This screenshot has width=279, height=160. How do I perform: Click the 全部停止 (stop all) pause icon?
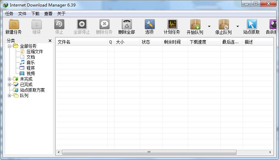tap(82, 24)
